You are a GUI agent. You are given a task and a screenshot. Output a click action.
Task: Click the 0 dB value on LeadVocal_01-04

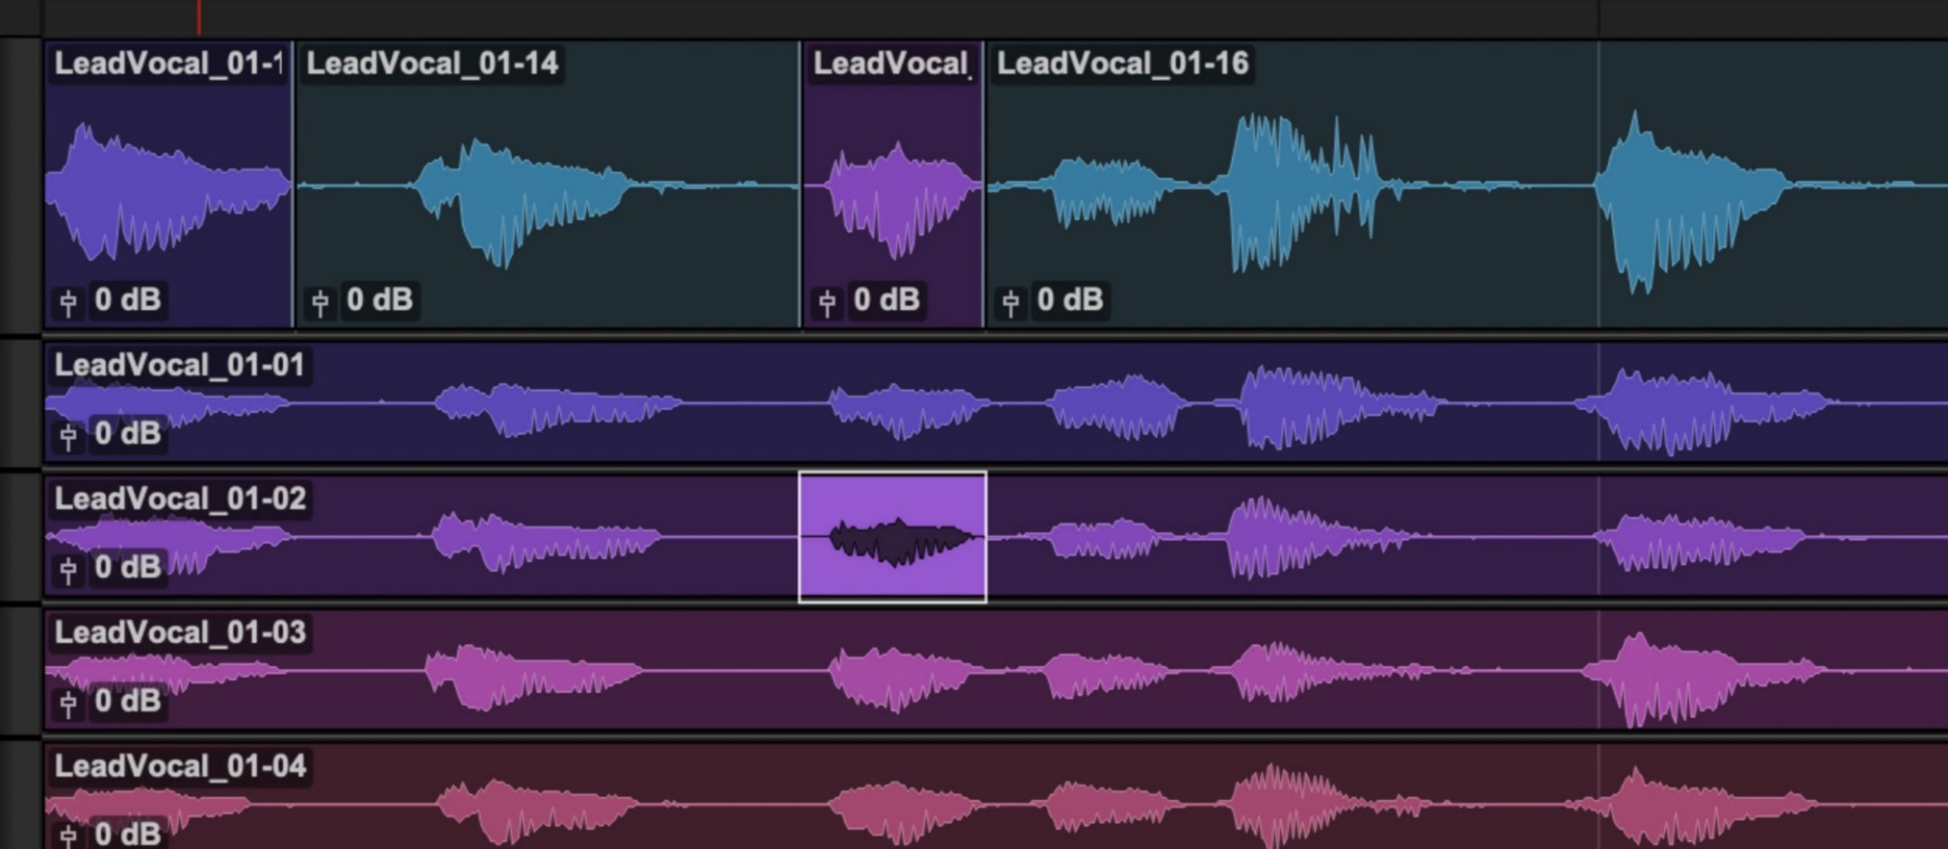click(128, 834)
